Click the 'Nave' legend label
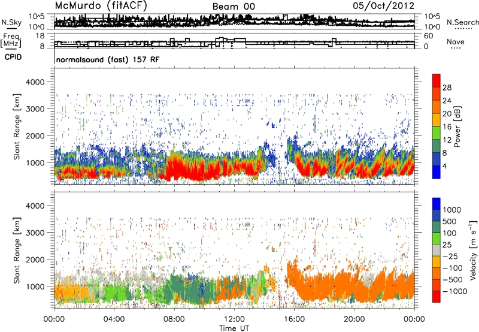Screen dimensions: 479x332 click(x=456, y=41)
